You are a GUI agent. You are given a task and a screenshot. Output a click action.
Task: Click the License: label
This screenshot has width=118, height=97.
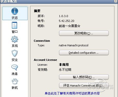[43, 65]
